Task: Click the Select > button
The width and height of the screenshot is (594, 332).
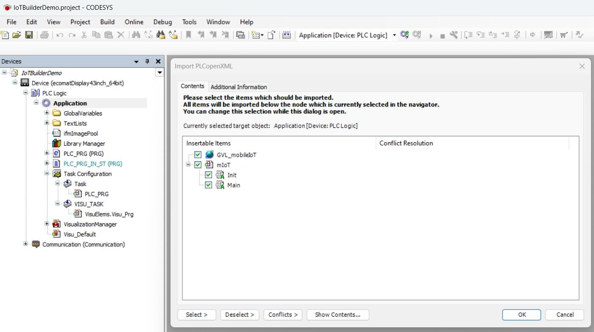Action: click(197, 315)
